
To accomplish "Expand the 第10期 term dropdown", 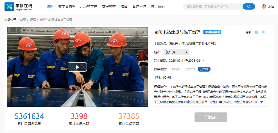I will (177, 52).
